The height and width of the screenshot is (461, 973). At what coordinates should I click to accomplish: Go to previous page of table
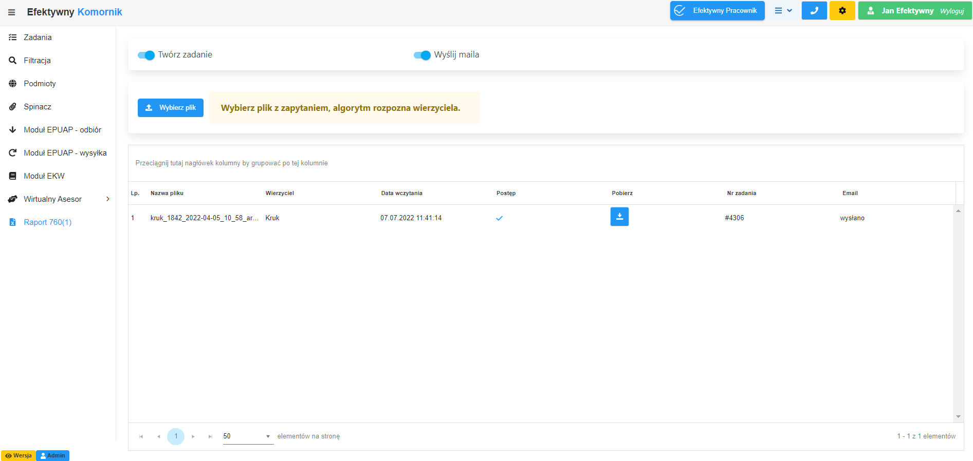(158, 436)
